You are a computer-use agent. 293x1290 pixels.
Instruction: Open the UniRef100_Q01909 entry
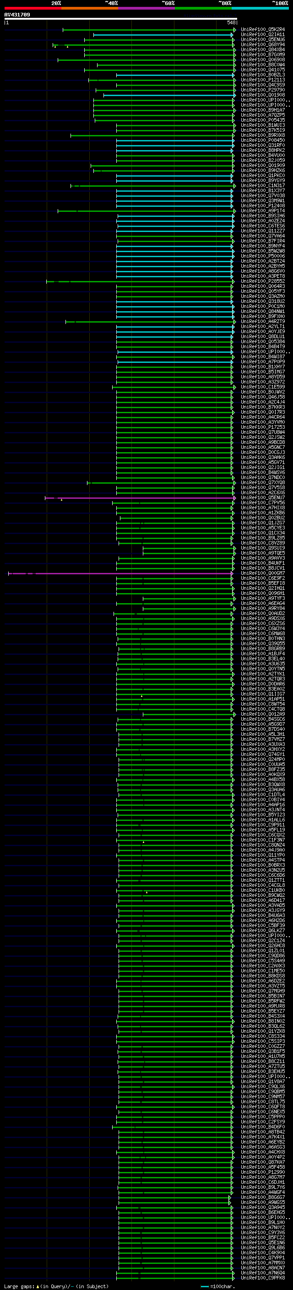[x=262, y=165]
